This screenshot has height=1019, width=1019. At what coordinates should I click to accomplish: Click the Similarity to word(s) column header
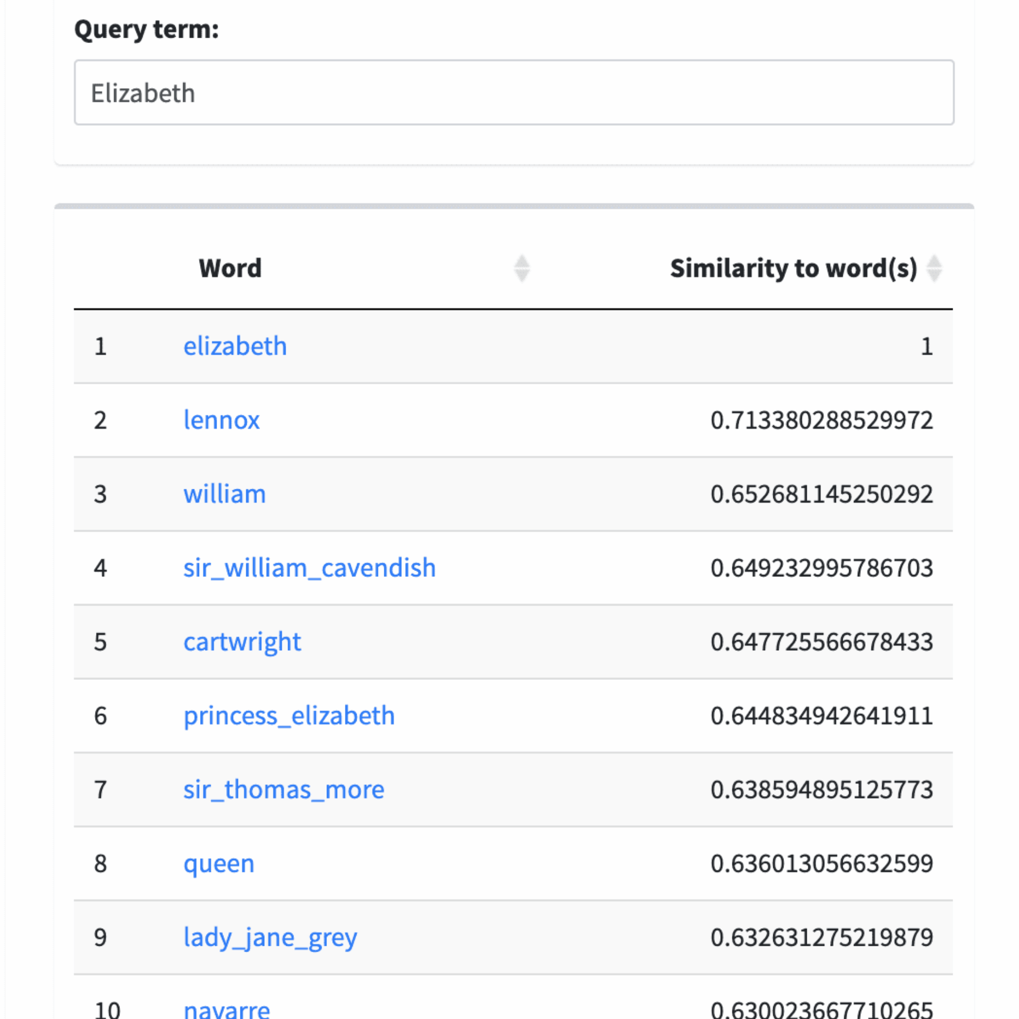tap(793, 268)
